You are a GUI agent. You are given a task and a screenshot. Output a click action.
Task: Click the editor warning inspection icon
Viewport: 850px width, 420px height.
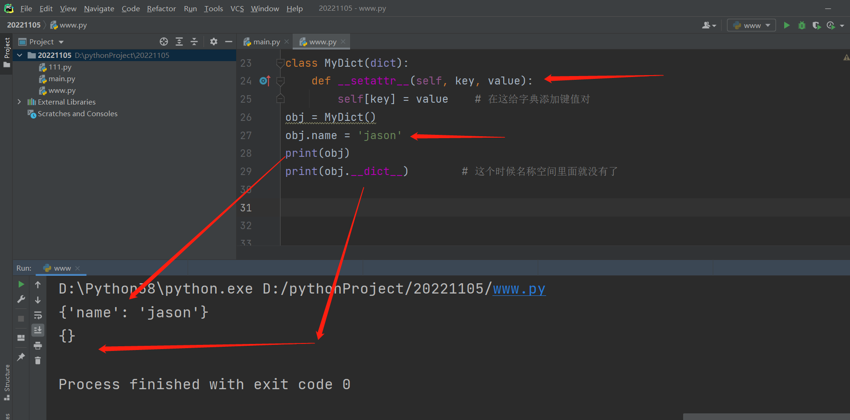(846, 58)
